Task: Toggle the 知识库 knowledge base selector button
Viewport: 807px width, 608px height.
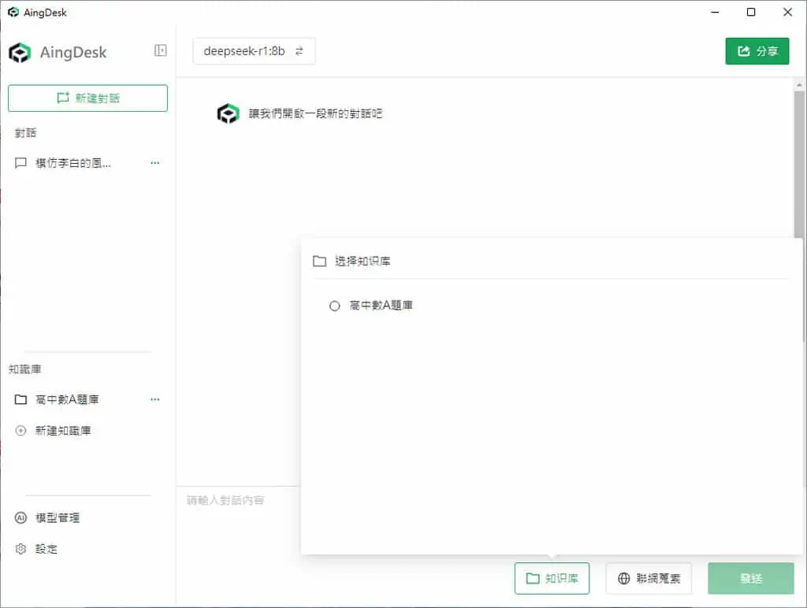Action: (552, 579)
